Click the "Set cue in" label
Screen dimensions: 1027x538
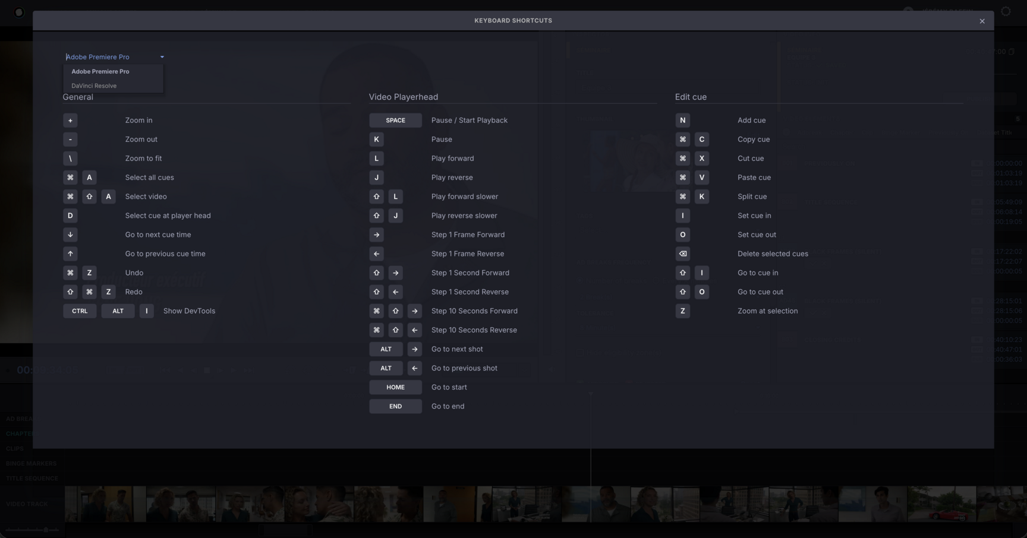(x=754, y=216)
